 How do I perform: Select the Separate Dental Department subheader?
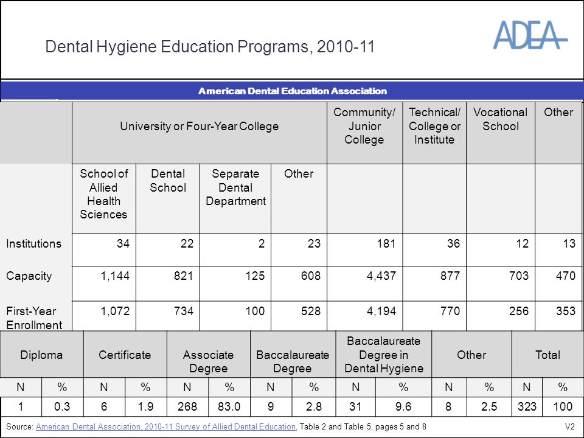point(235,187)
